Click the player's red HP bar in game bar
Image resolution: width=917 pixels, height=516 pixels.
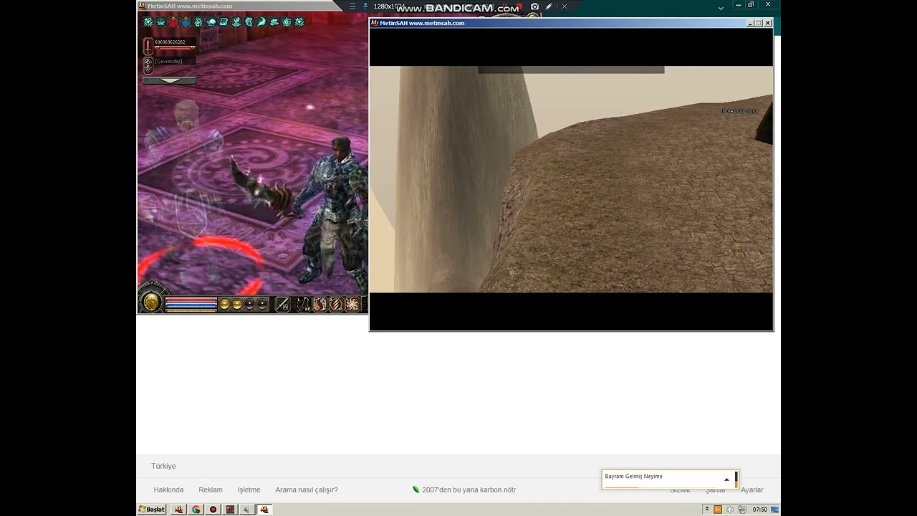191,301
